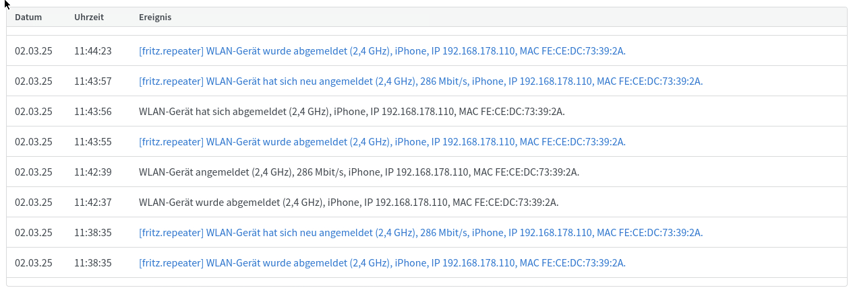The width and height of the screenshot is (851, 290).
Task: Select the last fritz.repeater 'wurde abgemeldet' link at 11:38:35
Action: point(382,263)
